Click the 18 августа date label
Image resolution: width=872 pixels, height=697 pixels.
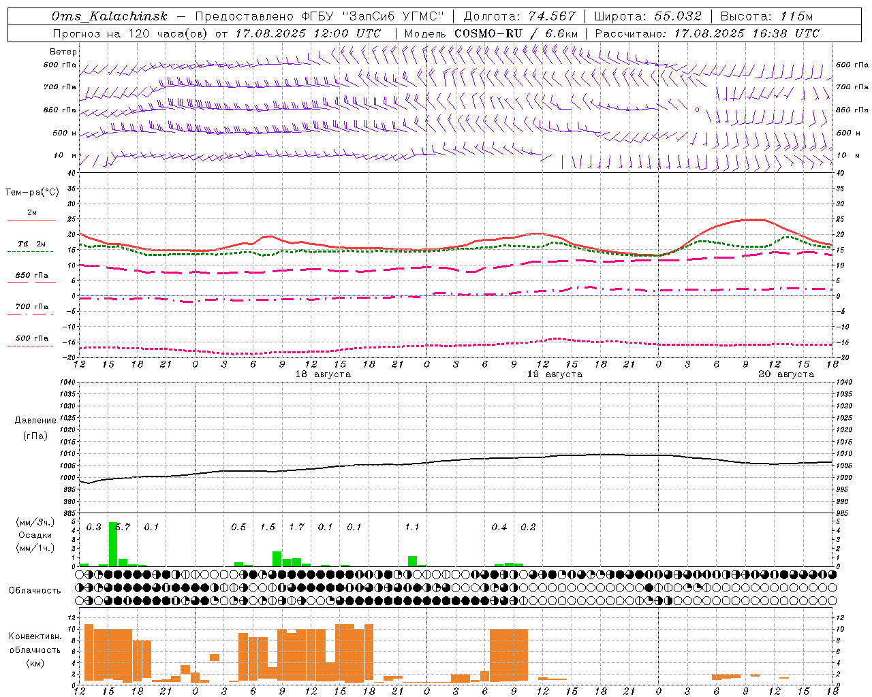click(x=323, y=374)
